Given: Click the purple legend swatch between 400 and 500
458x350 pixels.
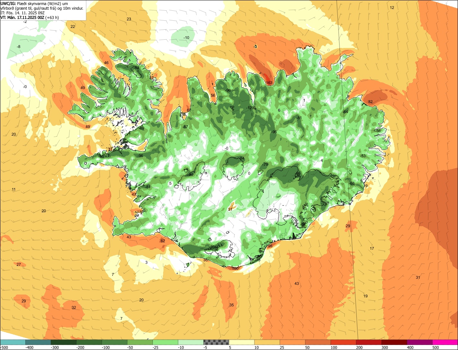Looking at the screenshot, I should point(420,342).
